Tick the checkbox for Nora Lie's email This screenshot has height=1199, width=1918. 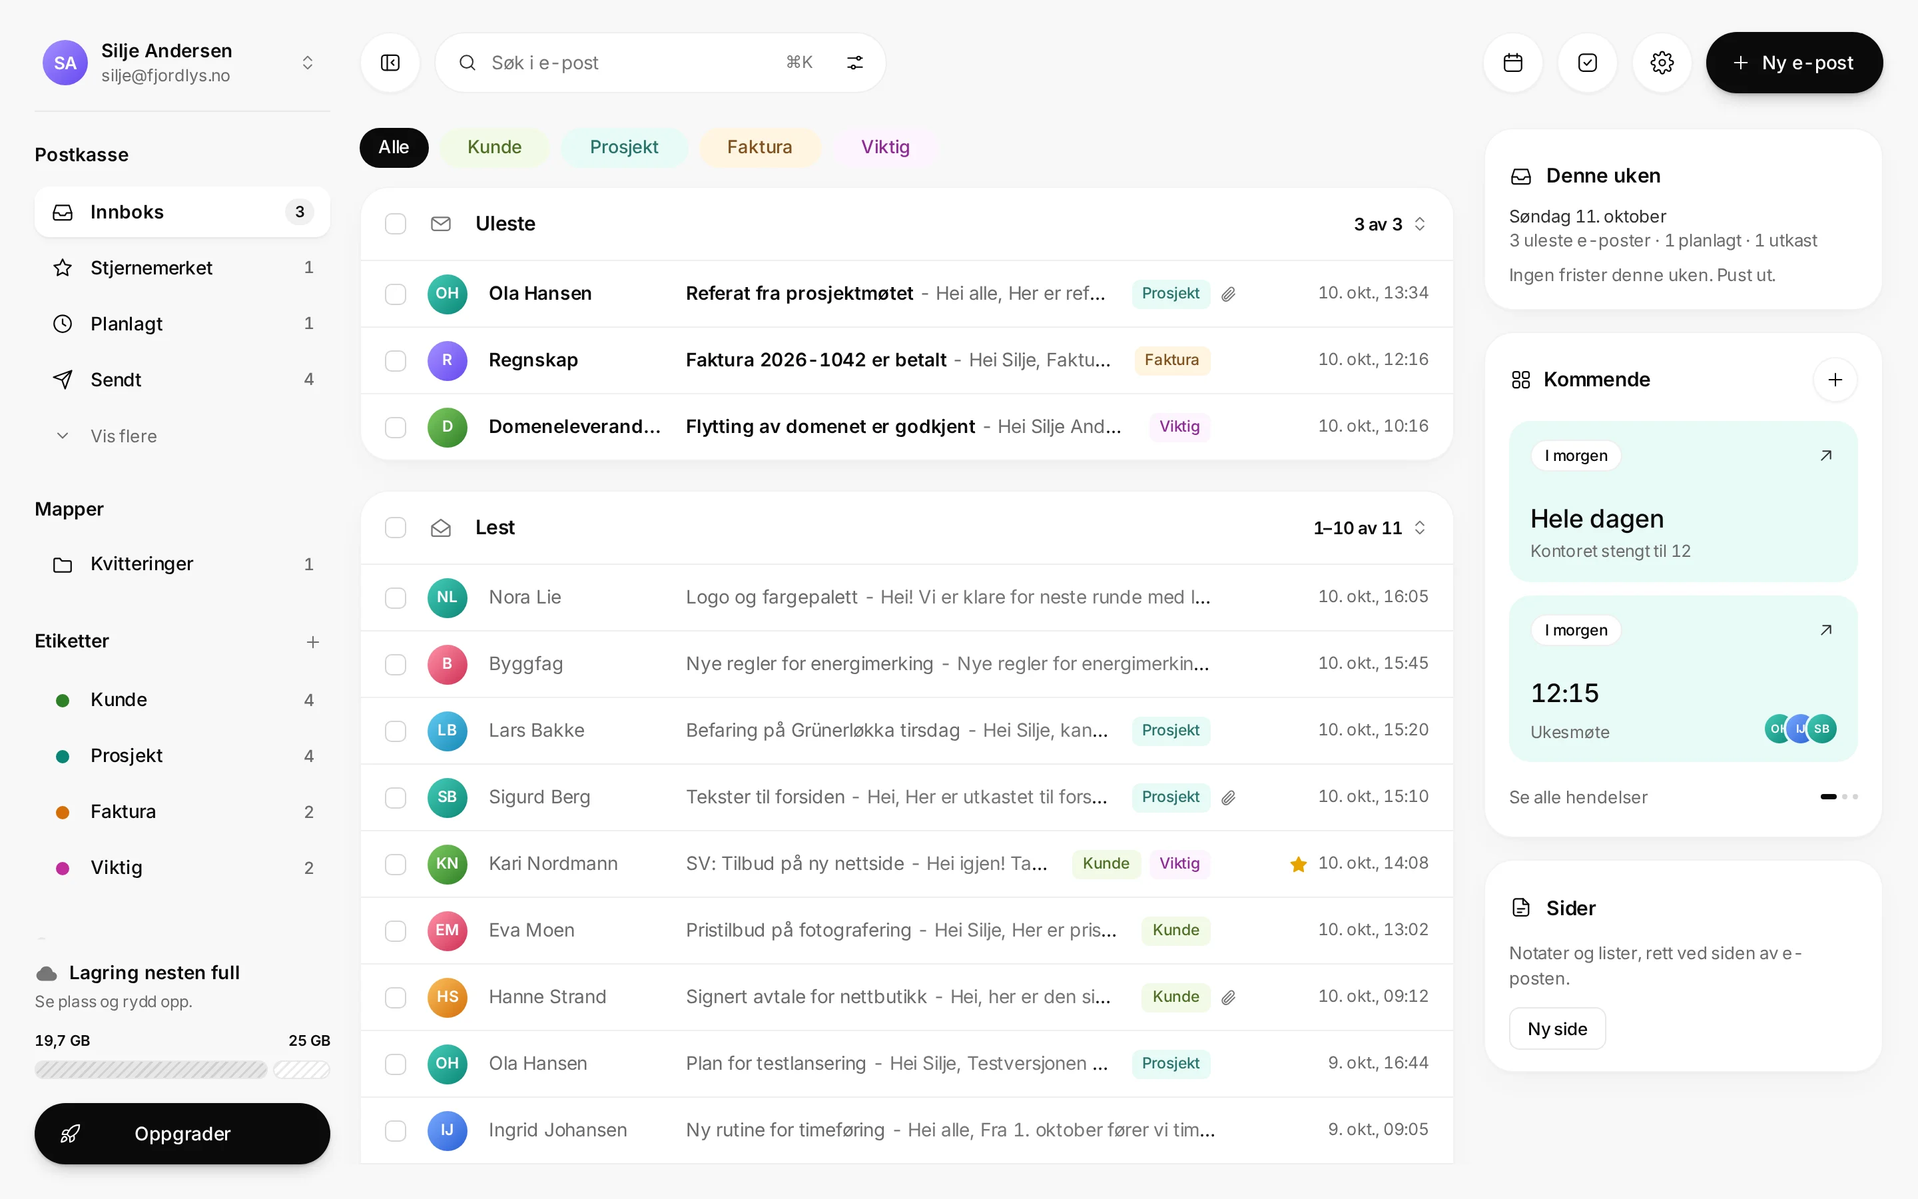pyautogui.click(x=396, y=598)
